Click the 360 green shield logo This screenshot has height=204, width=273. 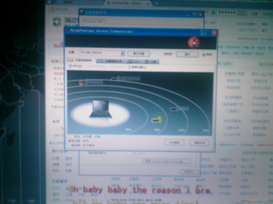coord(56,22)
